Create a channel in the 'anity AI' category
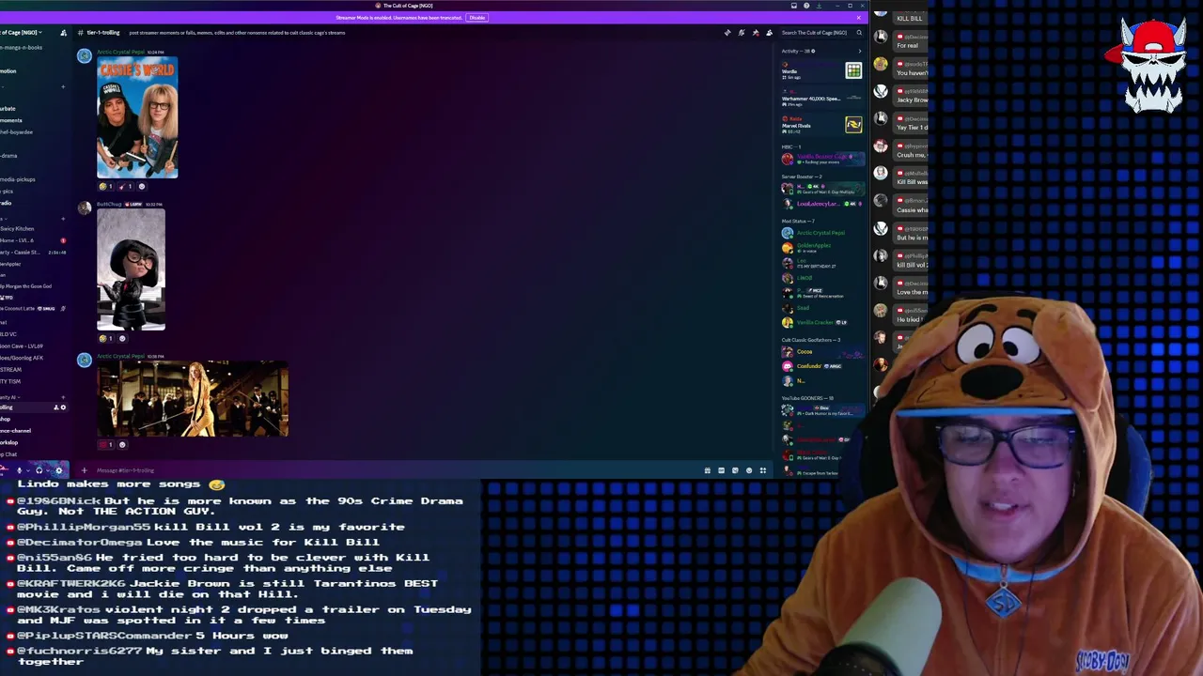Screen dimensions: 1203x676 click(63, 397)
